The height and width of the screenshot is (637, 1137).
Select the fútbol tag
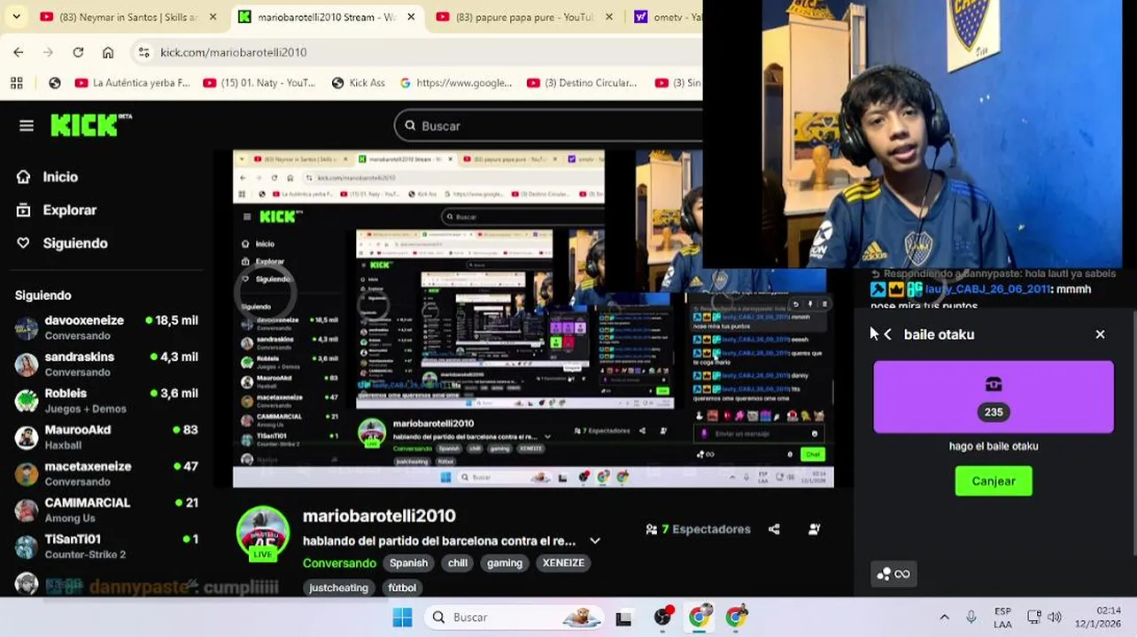click(402, 587)
